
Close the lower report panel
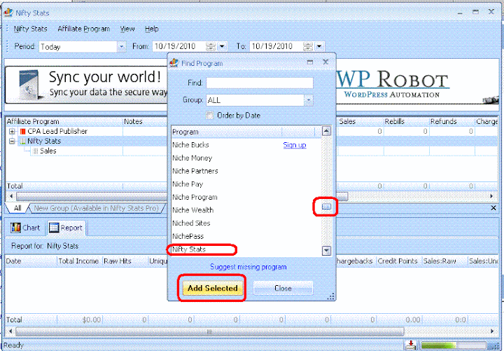(x=493, y=208)
